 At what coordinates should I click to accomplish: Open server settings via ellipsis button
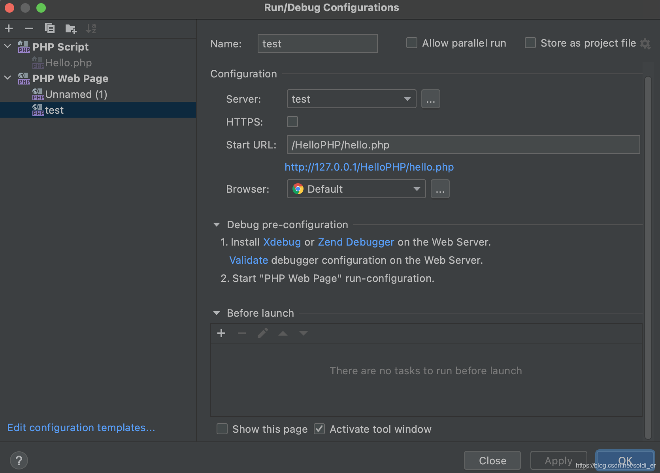tap(431, 99)
